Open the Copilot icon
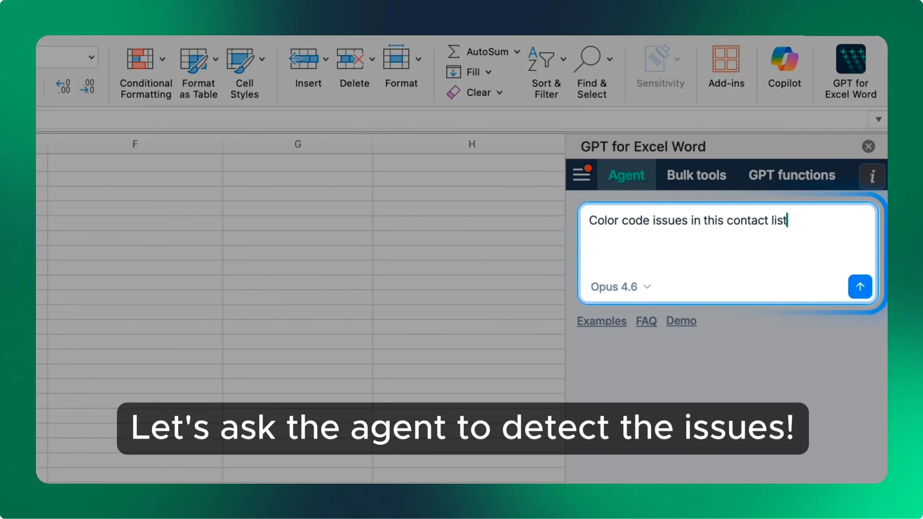Screen dimensions: 923x519 click(x=784, y=59)
